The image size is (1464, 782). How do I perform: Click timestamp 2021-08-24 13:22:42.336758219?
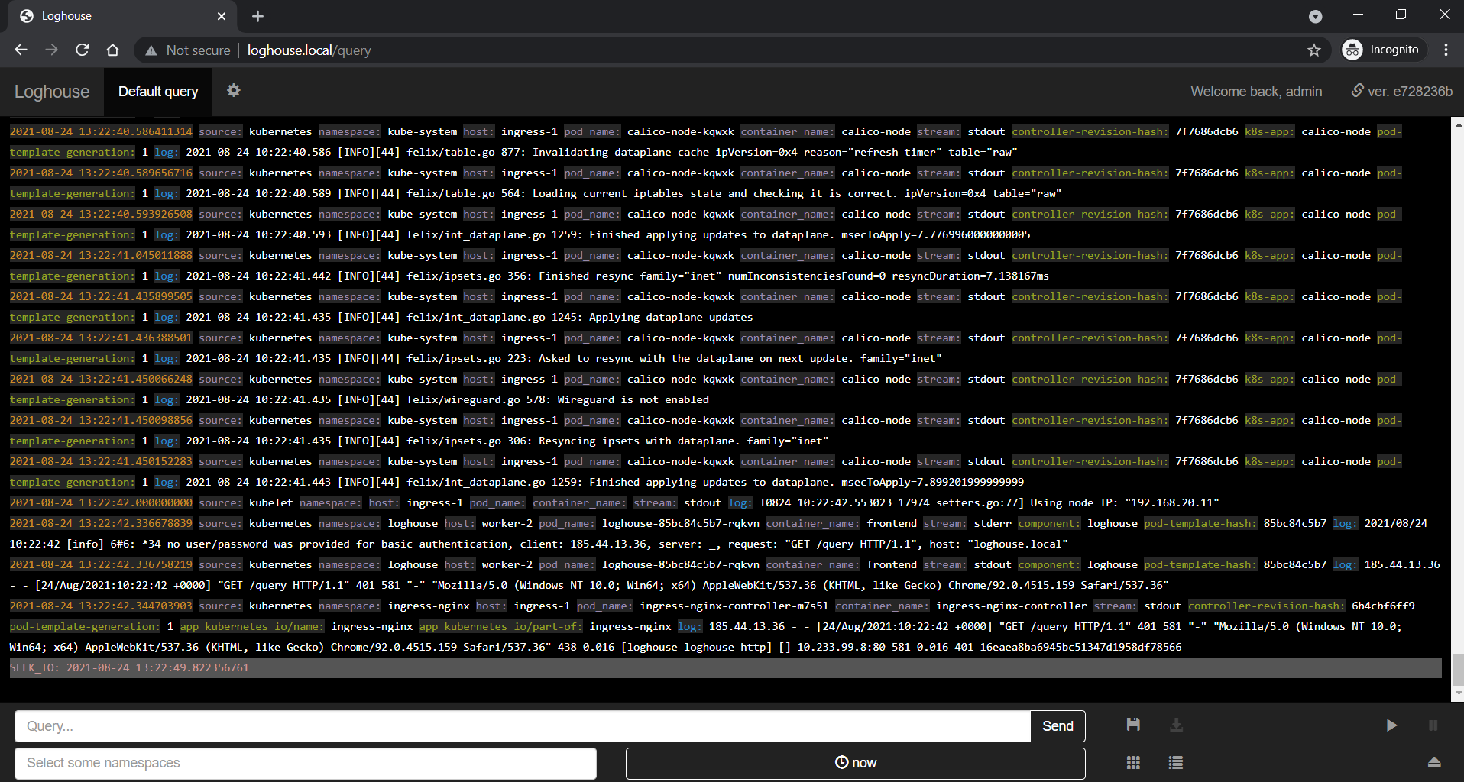(x=101, y=565)
